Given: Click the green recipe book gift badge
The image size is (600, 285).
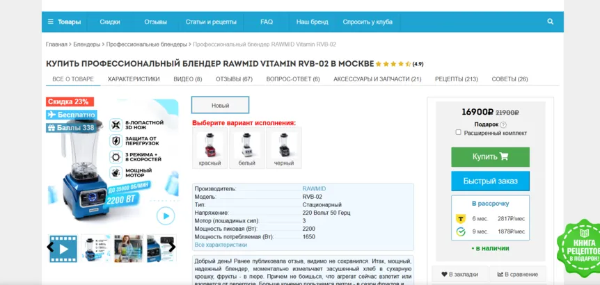Looking at the screenshot, I should (x=579, y=248).
